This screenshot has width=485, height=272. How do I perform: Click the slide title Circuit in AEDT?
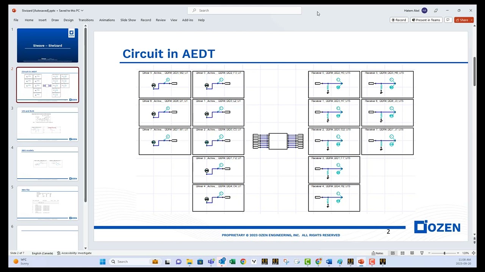pos(169,54)
